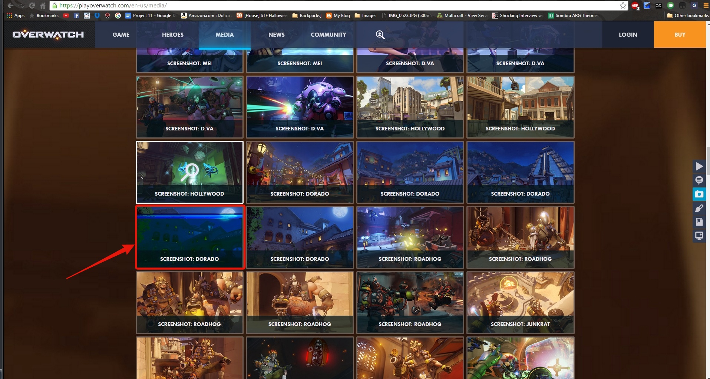Open Roadhog screenshot under stone archway
Viewport: 710px width, 379px height.
click(x=300, y=303)
